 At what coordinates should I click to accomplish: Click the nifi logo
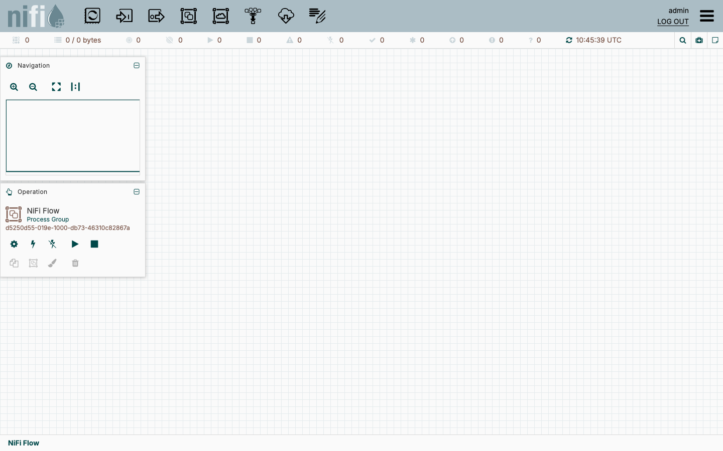point(36,16)
